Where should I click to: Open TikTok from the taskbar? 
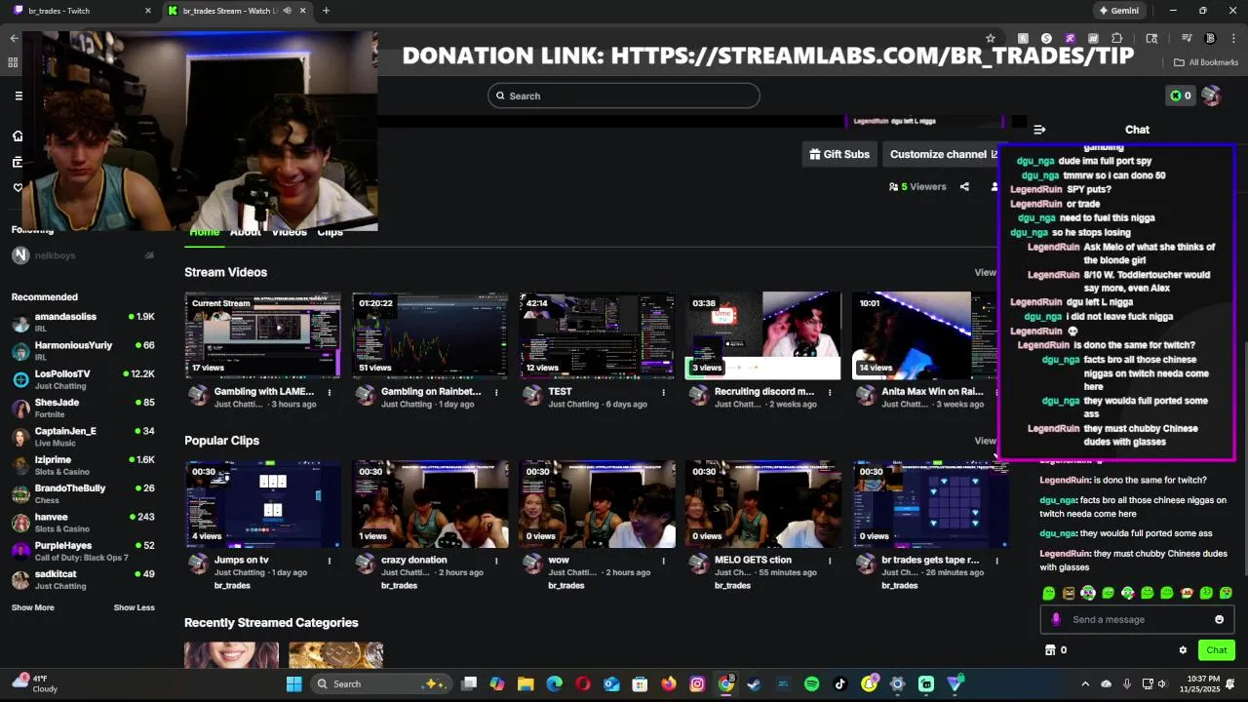click(839, 684)
